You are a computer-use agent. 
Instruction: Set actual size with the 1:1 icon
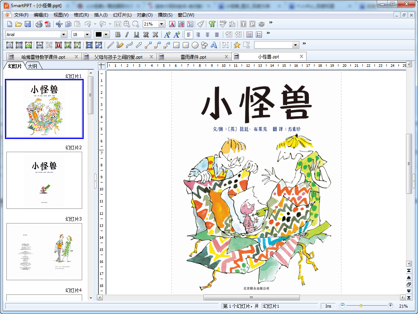pos(117,24)
